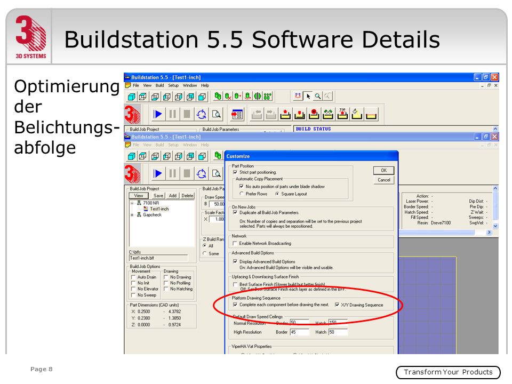Viewport: 512px width, 384px height.
Task: Cancel the Customize dialog
Action: coord(383,180)
